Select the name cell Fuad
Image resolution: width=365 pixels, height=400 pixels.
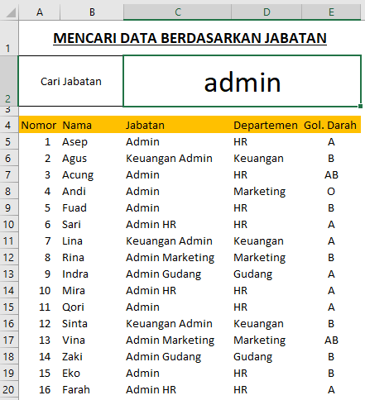(92, 207)
